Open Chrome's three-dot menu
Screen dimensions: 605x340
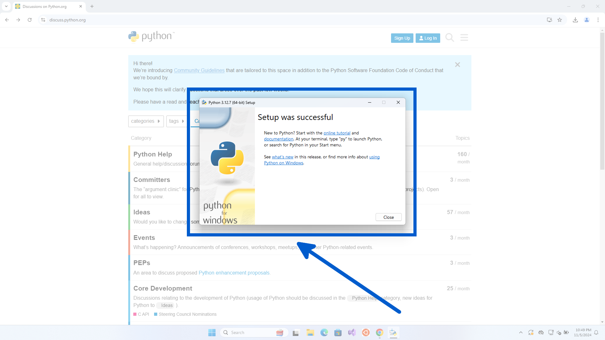tap(598, 20)
